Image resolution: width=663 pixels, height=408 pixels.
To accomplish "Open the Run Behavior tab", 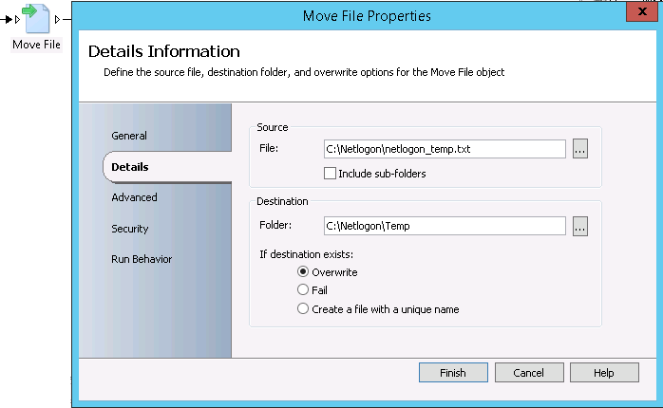I will tap(142, 259).
